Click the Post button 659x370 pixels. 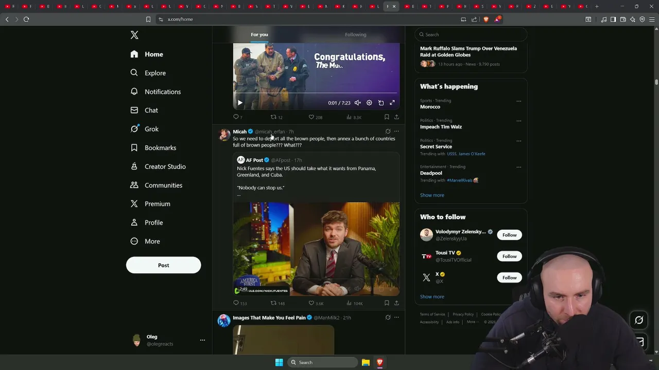point(163,265)
